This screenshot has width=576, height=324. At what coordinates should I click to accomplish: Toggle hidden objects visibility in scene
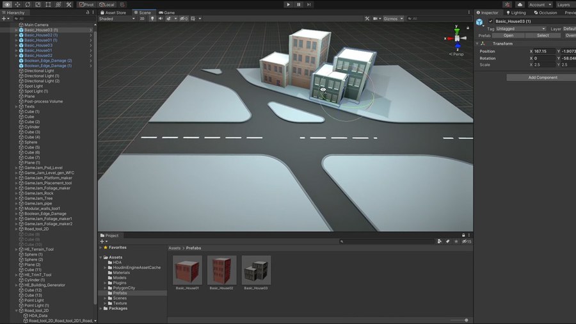(183, 19)
